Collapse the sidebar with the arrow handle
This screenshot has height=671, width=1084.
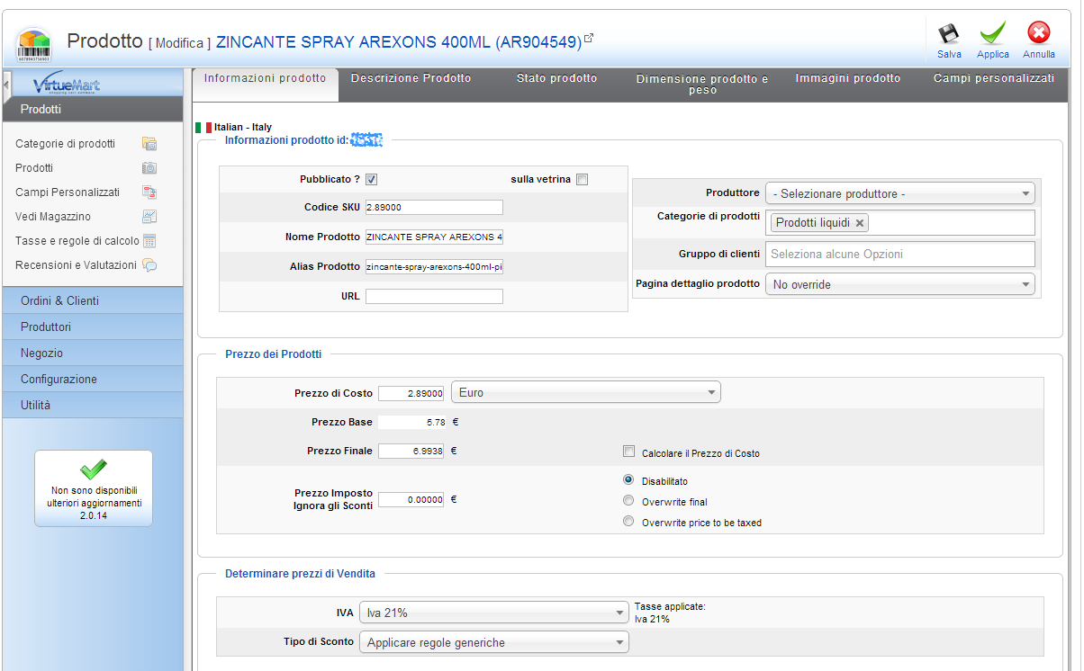pyautogui.click(x=5, y=85)
